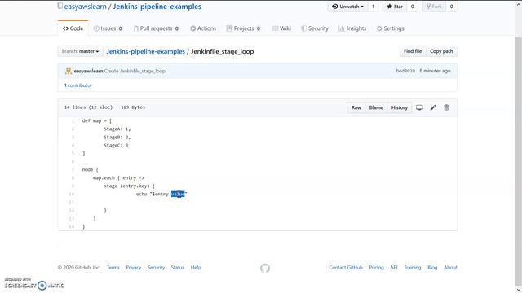
Task: Delete this file with trash icon
Action: (x=446, y=107)
